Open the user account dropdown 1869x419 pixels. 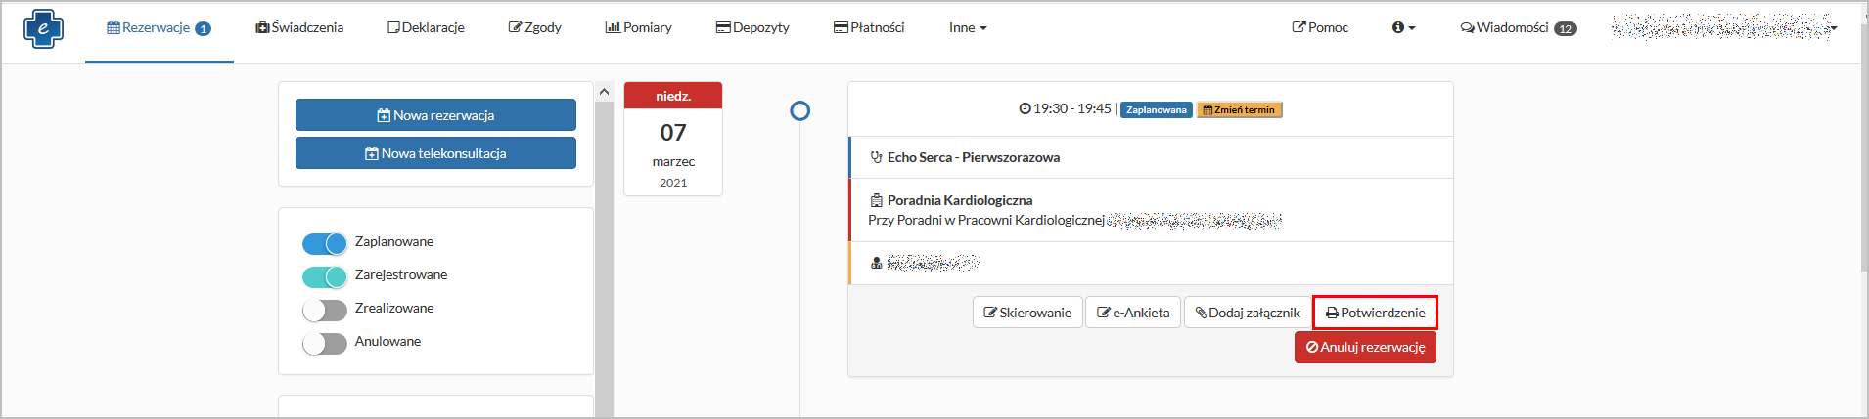(x=1724, y=27)
